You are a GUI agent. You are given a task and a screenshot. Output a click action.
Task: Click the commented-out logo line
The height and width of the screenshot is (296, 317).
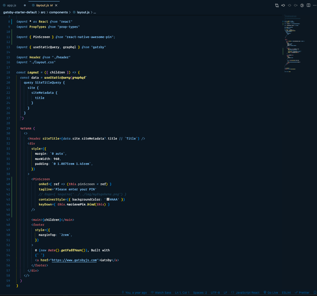(83, 194)
